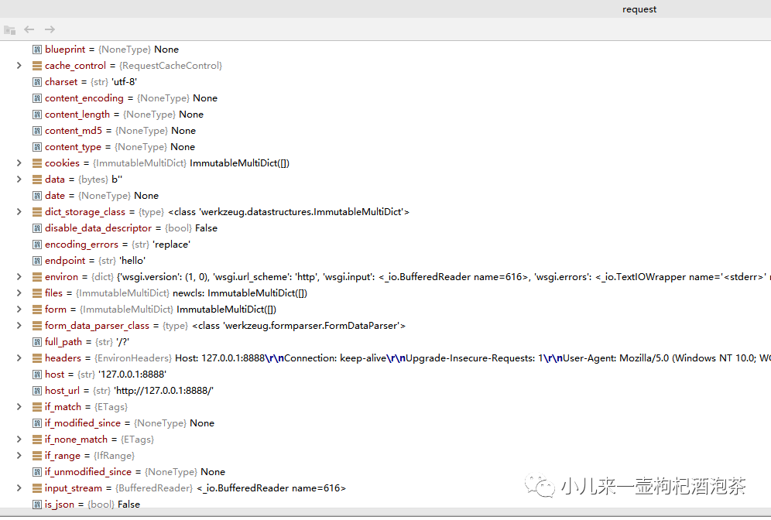The image size is (771, 520).
Task: Select the request window title
Action: [x=639, y=9]
